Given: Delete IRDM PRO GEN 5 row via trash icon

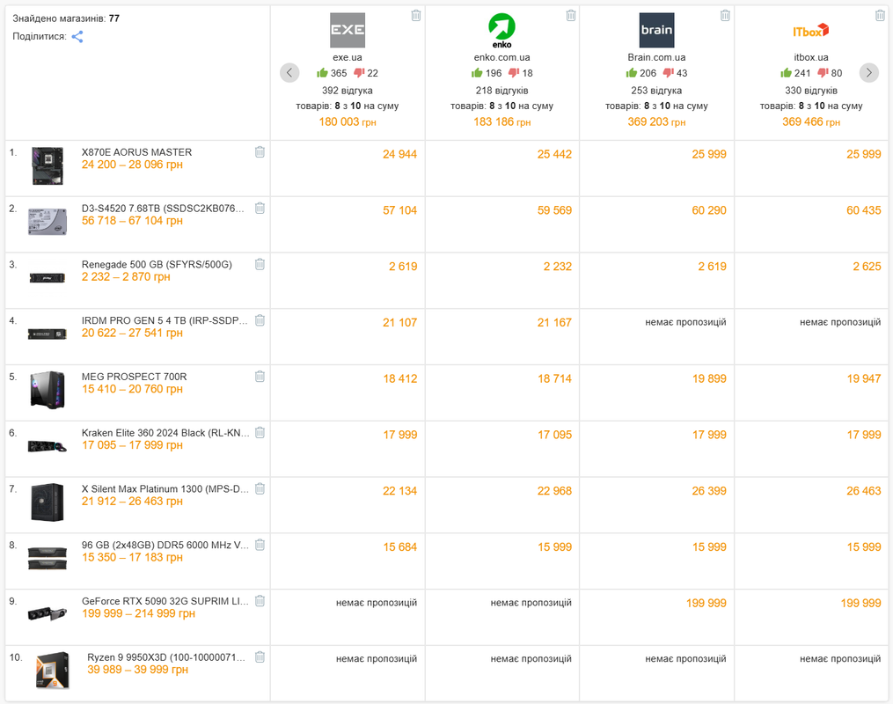Looking at the screenshot, I should coord(260,320).
